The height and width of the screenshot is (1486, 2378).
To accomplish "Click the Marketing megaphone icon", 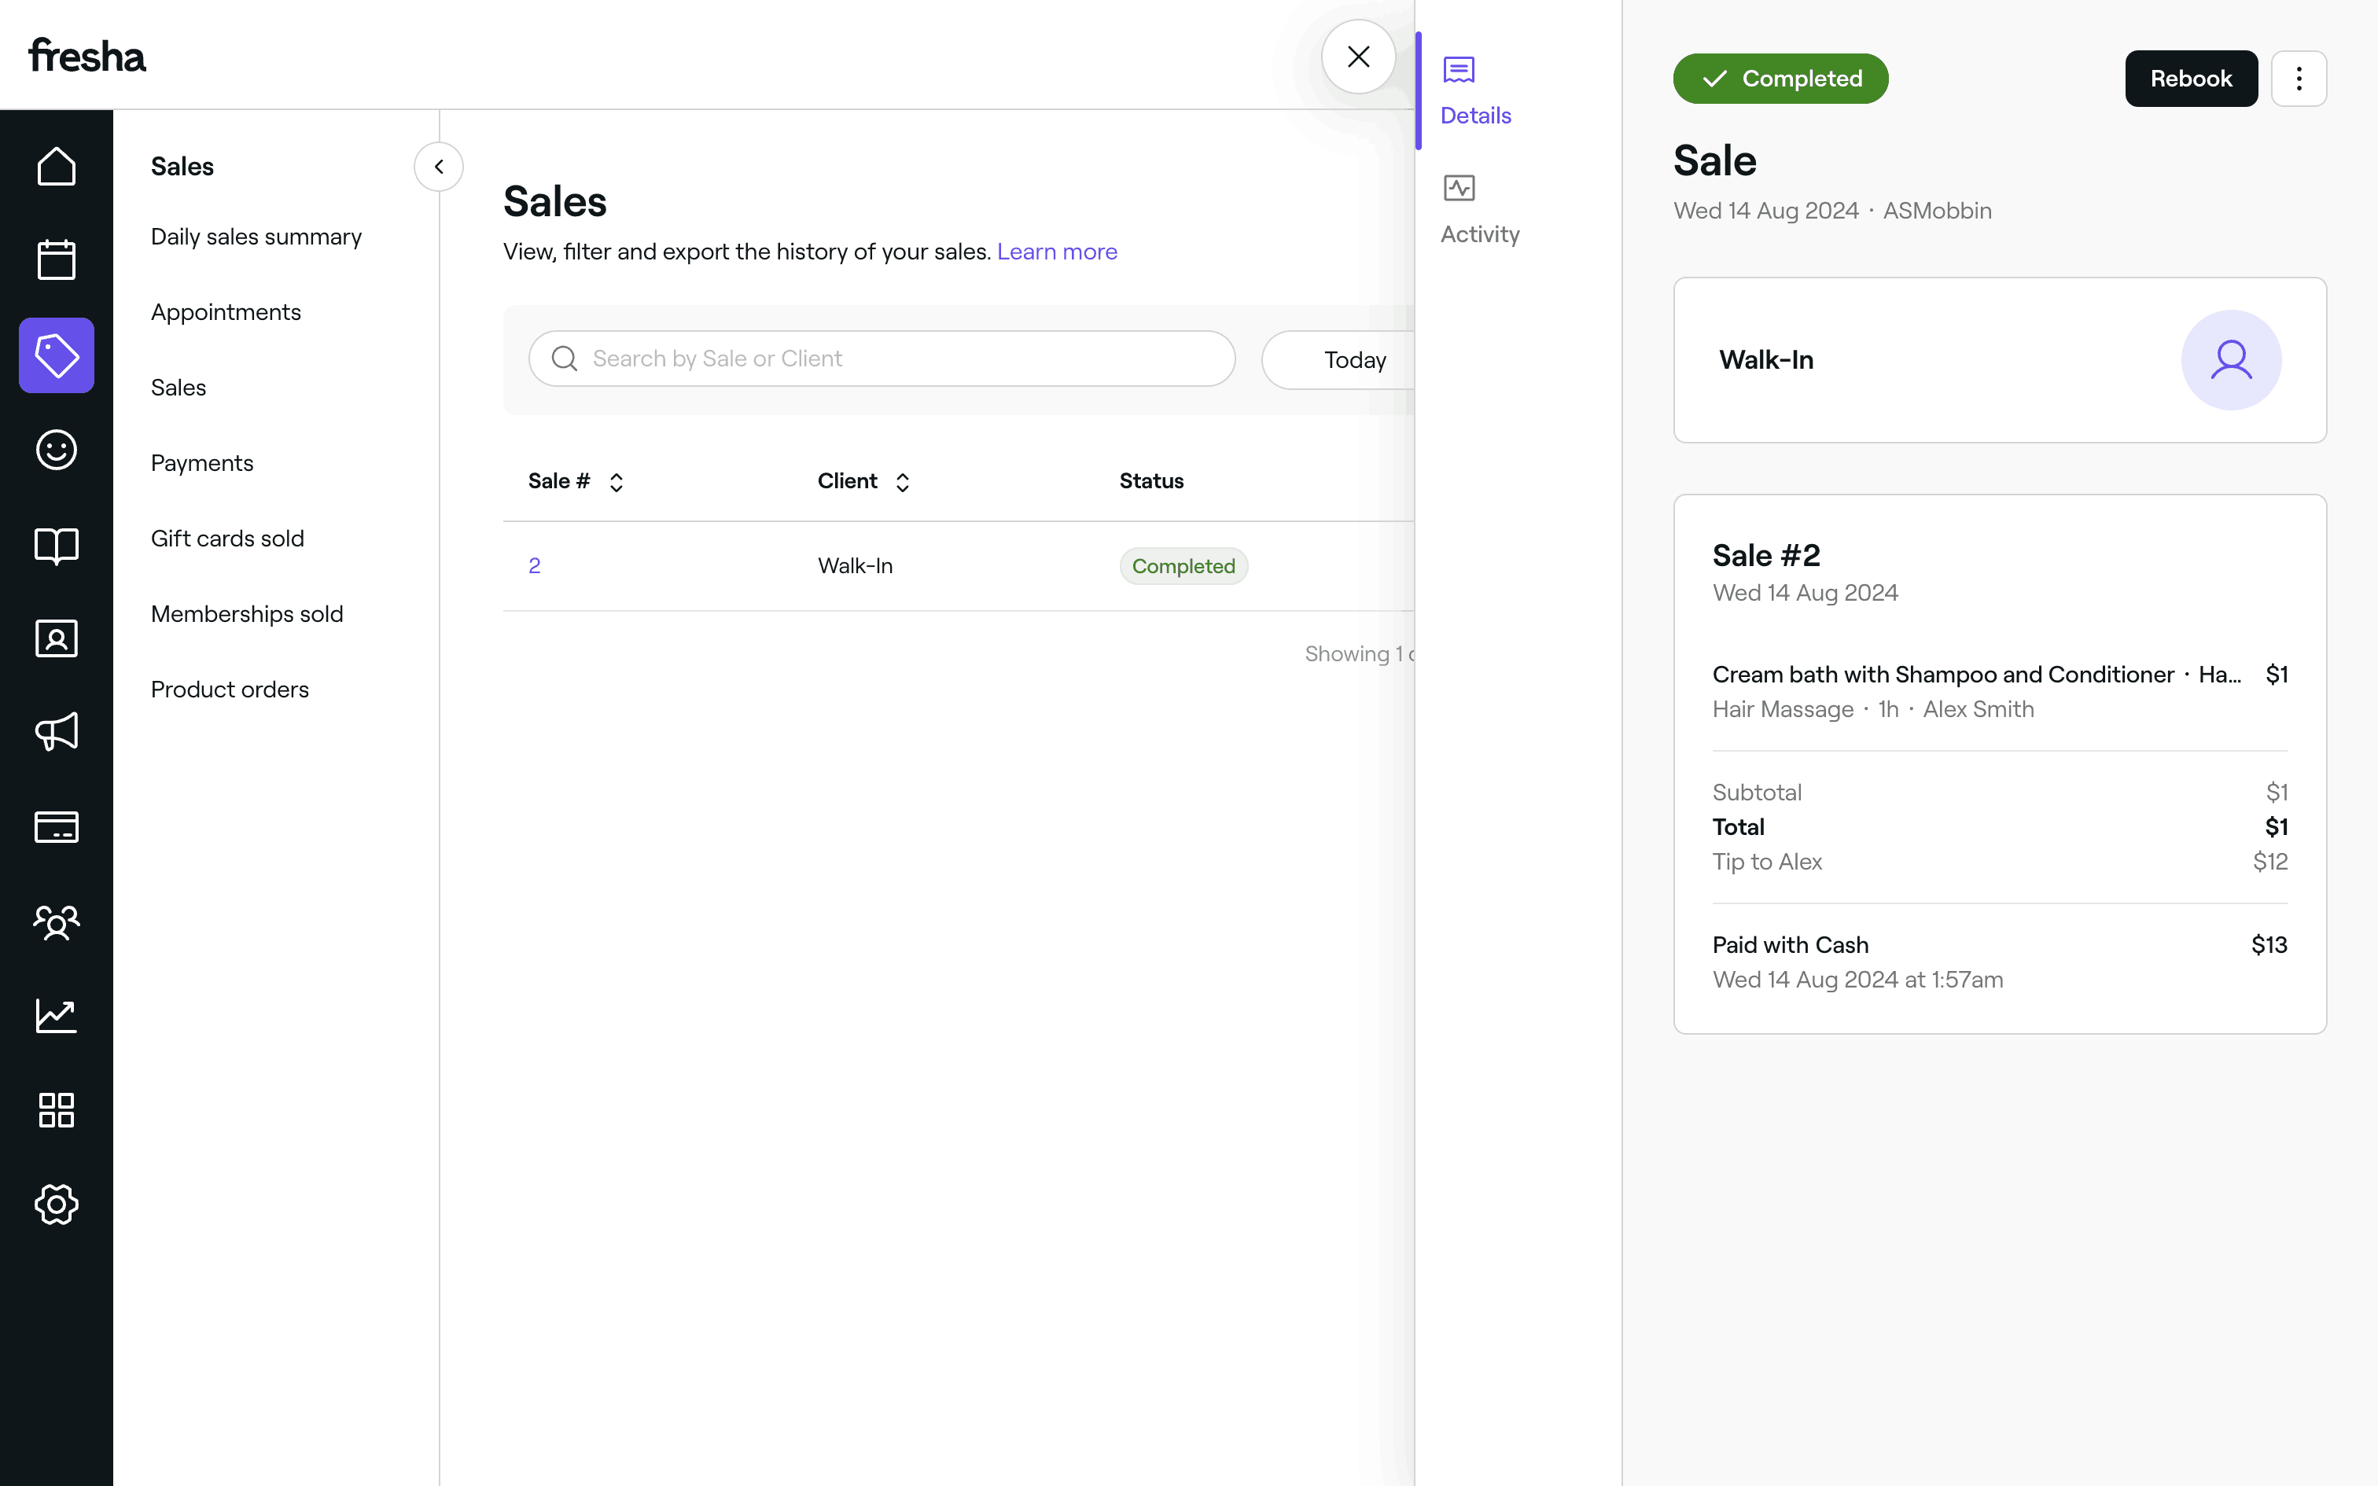I will pyautogui.click(x=56, y=732).
